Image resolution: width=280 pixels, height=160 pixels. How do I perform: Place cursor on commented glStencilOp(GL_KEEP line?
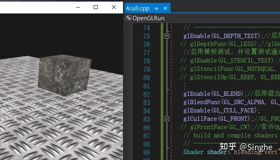pos(230,77)
